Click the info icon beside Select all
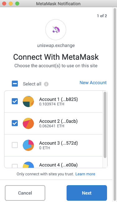Viewport: 117px width, 202px height. point(46,84)
